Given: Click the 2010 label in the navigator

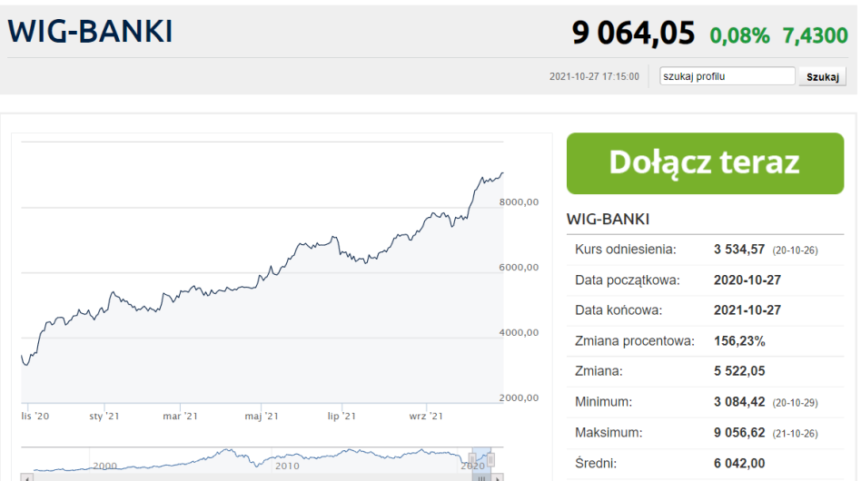Looking at the screenshot, I should coord(287,466).
